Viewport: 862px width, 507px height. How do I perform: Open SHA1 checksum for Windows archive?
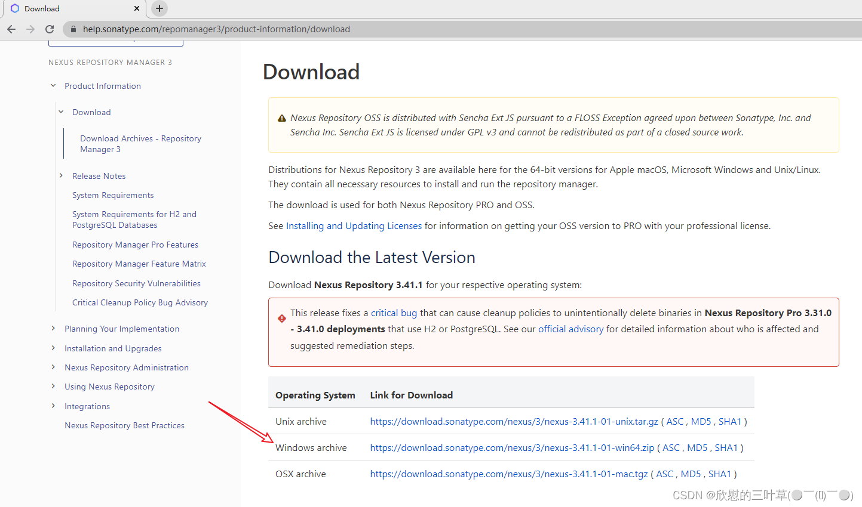tap(726, 447)
